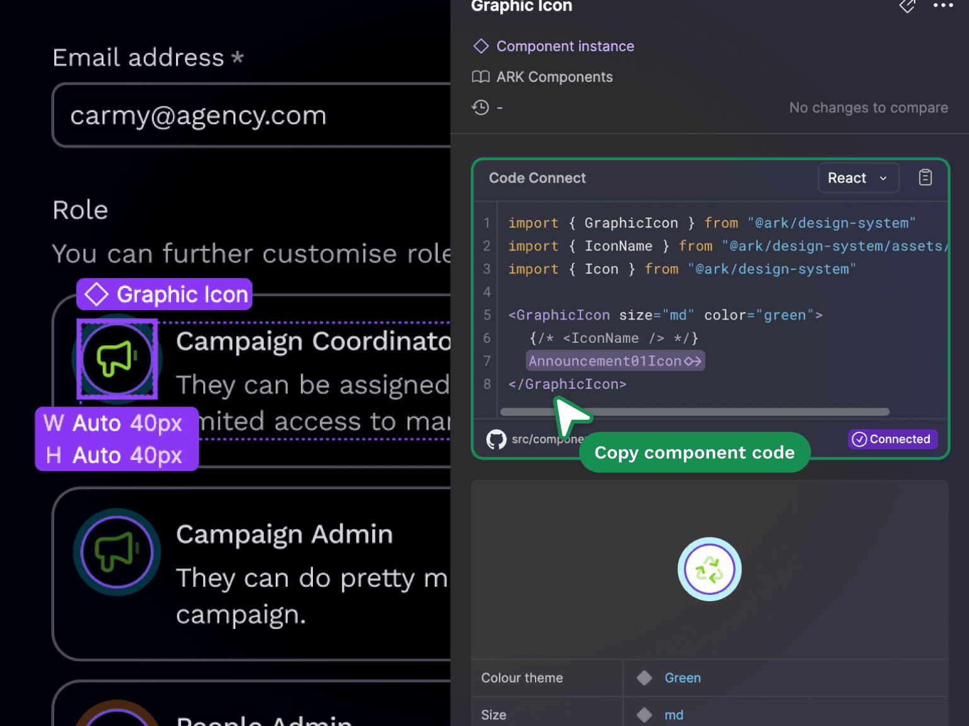Image resolution: width=969 pixels, height=726 pixels.
Task: Select the megaphone icon in Campaign Admin card
Action: pos(117,552)
